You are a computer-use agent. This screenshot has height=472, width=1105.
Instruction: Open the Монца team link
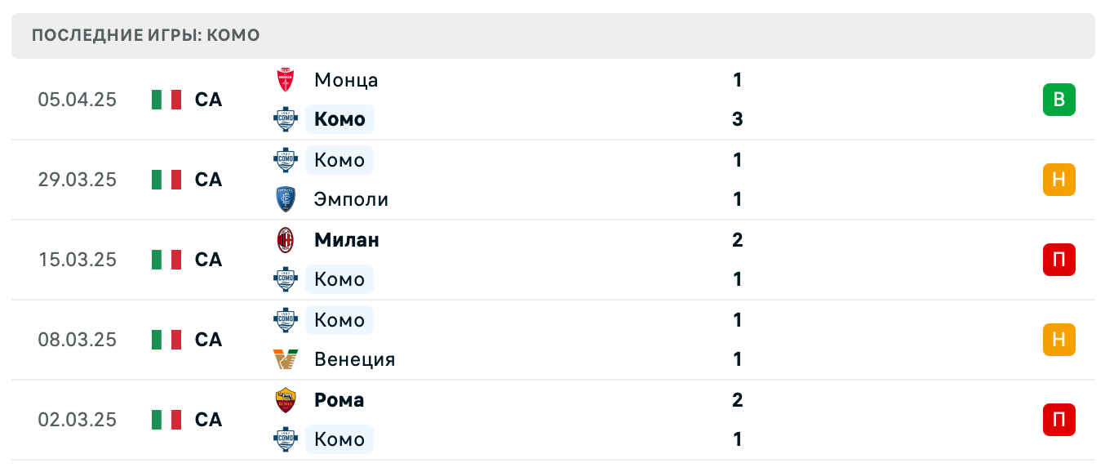click(346, 80)
